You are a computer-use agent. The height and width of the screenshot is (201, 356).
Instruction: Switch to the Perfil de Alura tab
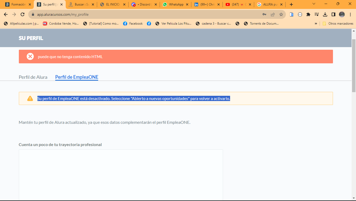pyautogui.click(x=33, y=77)
